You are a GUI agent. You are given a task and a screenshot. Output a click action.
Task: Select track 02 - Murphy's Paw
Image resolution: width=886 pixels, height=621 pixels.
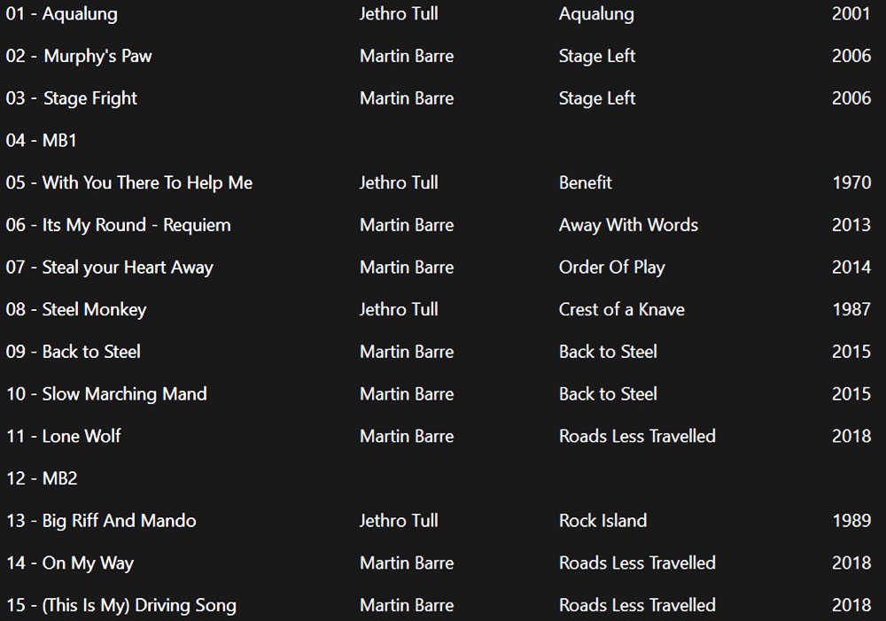pos(79,56)
